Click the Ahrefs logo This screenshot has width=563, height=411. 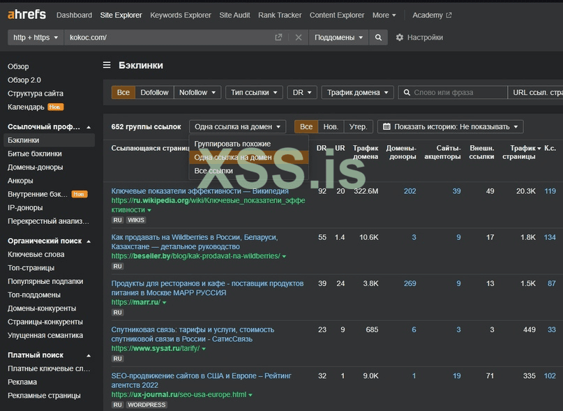pyautogui.click(x=27, y=15)
